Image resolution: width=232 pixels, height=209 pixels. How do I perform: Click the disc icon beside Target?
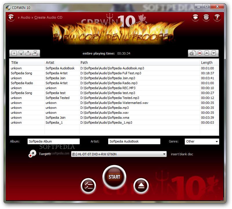[x=32, y=154]
